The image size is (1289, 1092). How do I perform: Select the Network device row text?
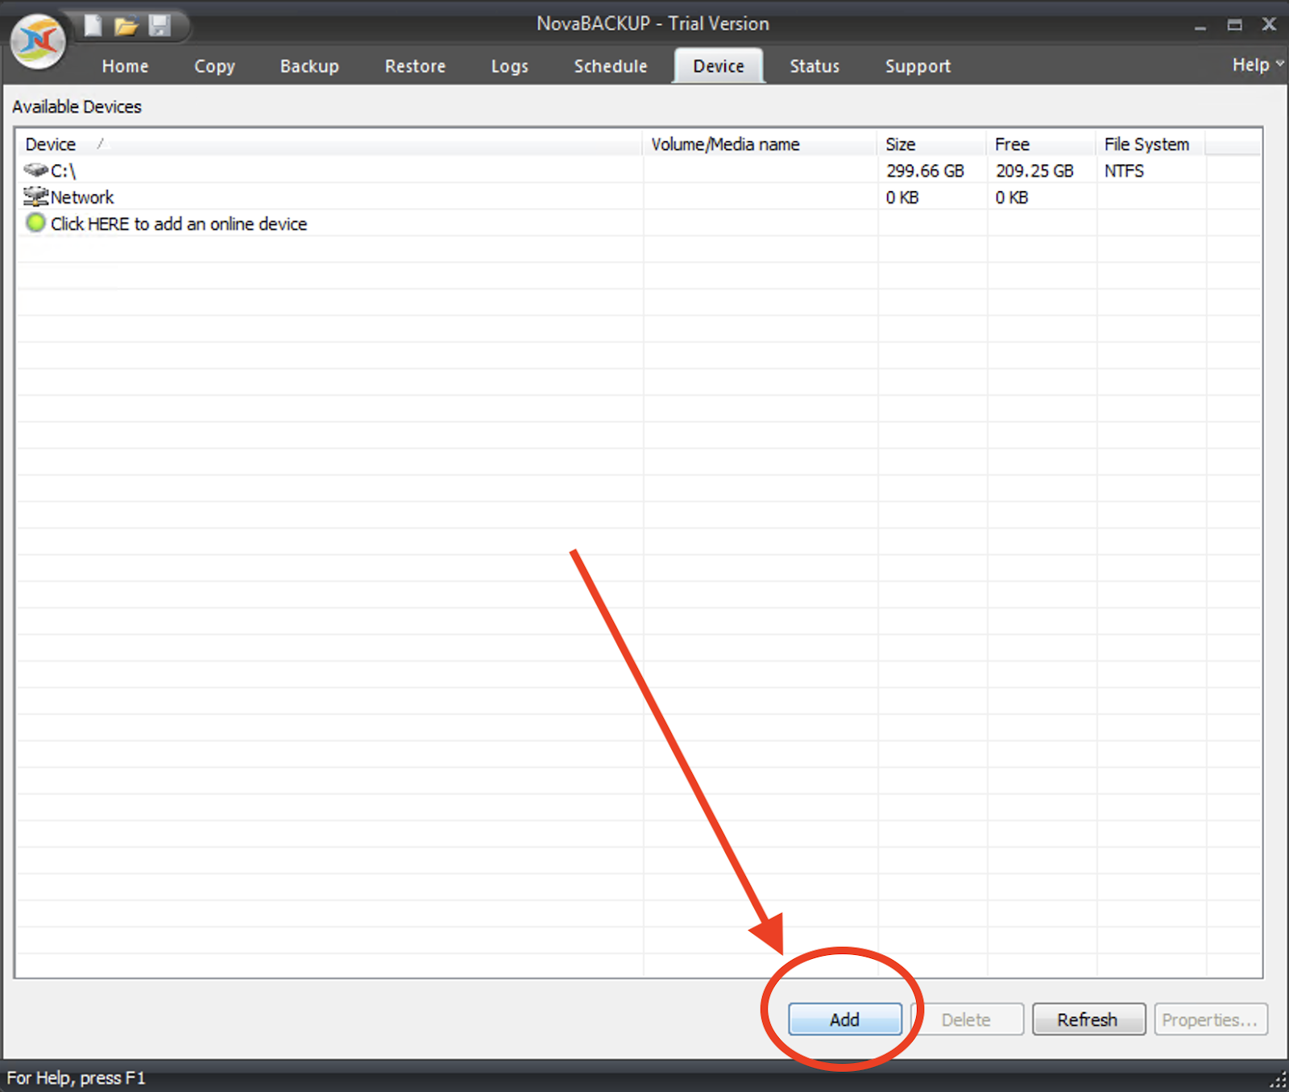coord(82,197)
